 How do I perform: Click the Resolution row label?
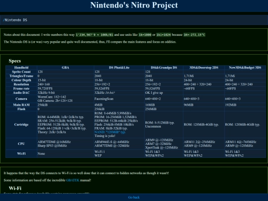click(21, 84)
